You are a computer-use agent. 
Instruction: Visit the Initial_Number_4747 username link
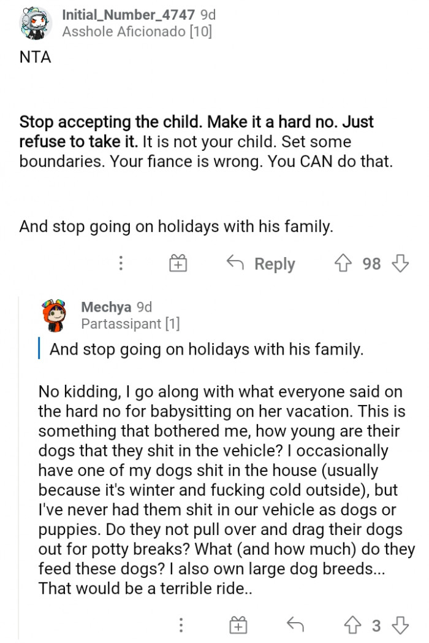(x=129, y=14)
